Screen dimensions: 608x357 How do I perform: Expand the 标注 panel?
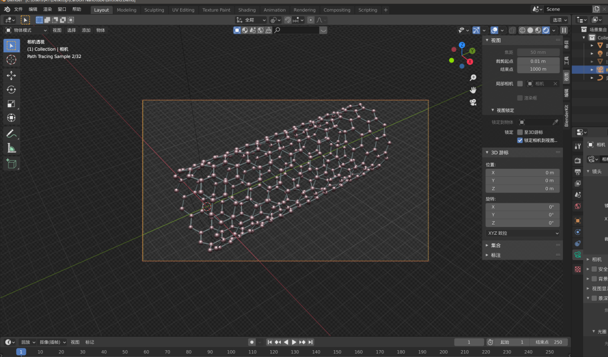pos(488,255)
